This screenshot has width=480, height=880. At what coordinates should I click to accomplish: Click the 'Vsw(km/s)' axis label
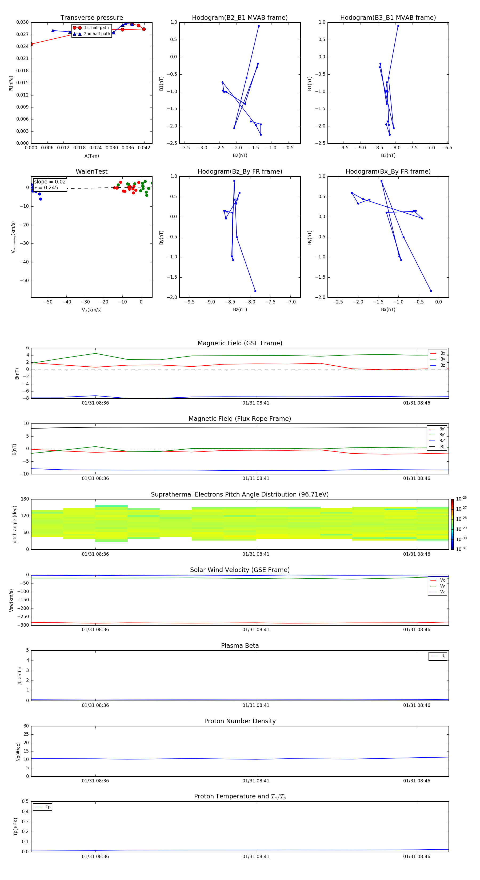(11, 600)
